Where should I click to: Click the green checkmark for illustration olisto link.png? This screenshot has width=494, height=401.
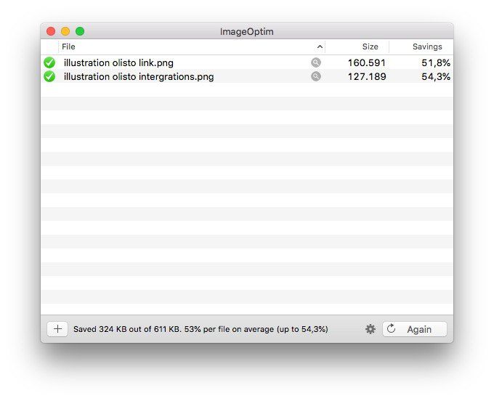coord(49,62)
